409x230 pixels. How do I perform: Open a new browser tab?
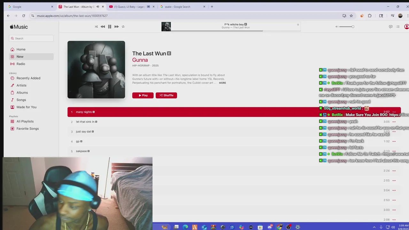(x=212, y=7)
